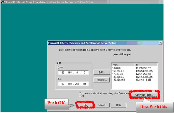Screen dimensions: 174x113
Task: Cancel the ISA Server Setup dialog
Action: pos(102,105)
